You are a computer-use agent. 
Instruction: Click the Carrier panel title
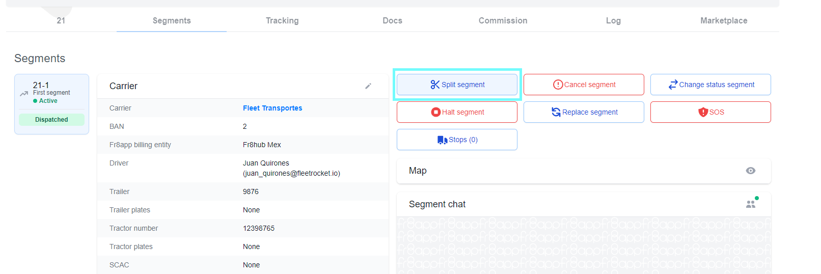123,86
